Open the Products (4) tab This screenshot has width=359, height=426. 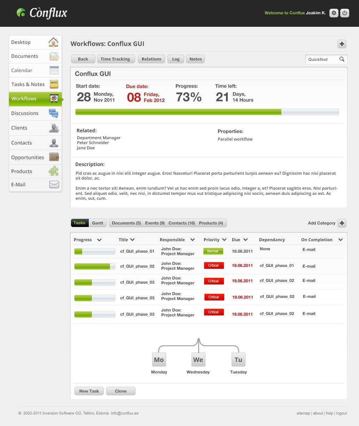coord(211,223)
